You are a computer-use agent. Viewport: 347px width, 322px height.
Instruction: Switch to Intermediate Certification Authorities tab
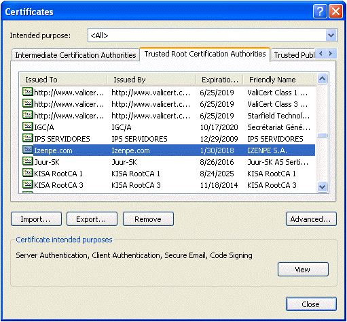pyautogui.click(x=75, y=55)
